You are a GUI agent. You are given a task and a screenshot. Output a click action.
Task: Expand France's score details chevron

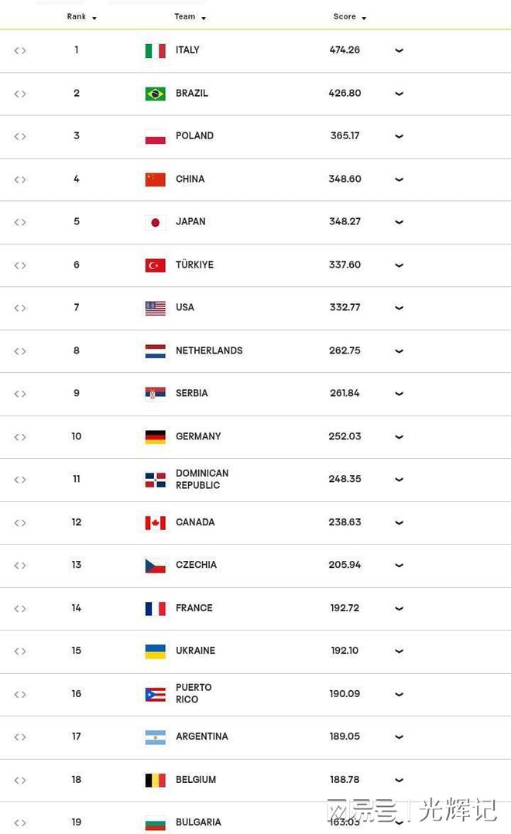click(x=400, y=609)
